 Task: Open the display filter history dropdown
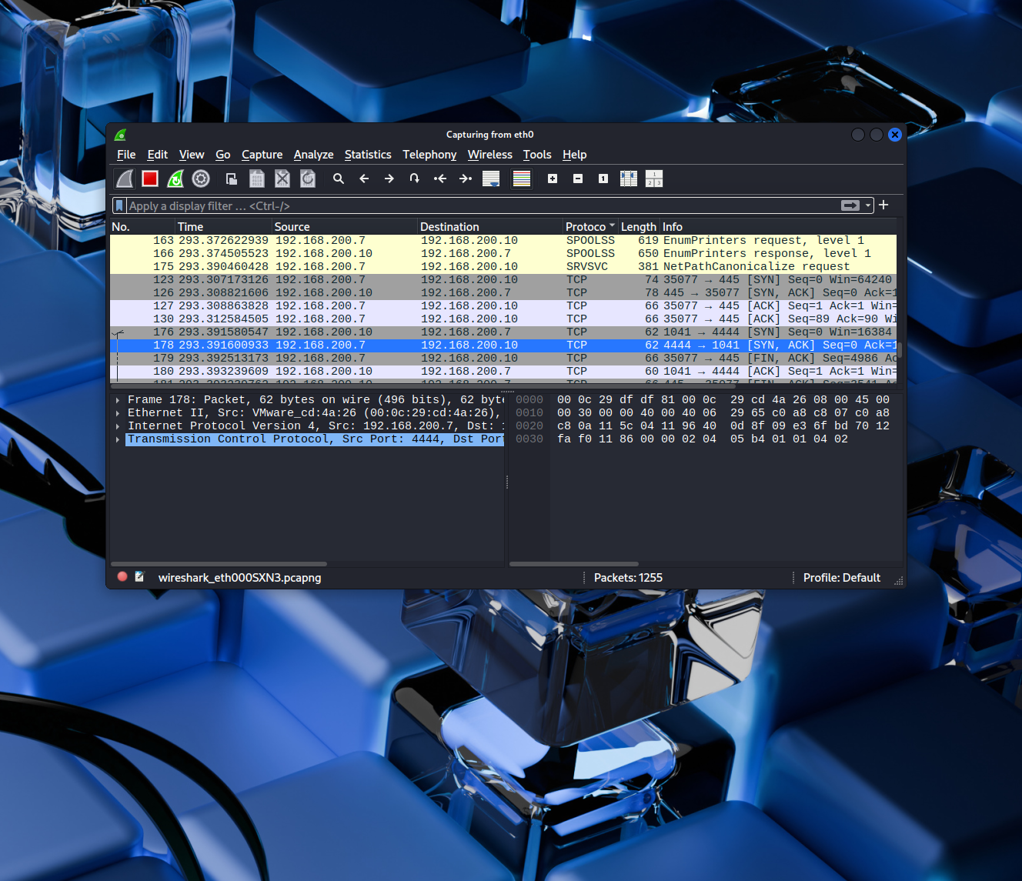click(868, 205)
